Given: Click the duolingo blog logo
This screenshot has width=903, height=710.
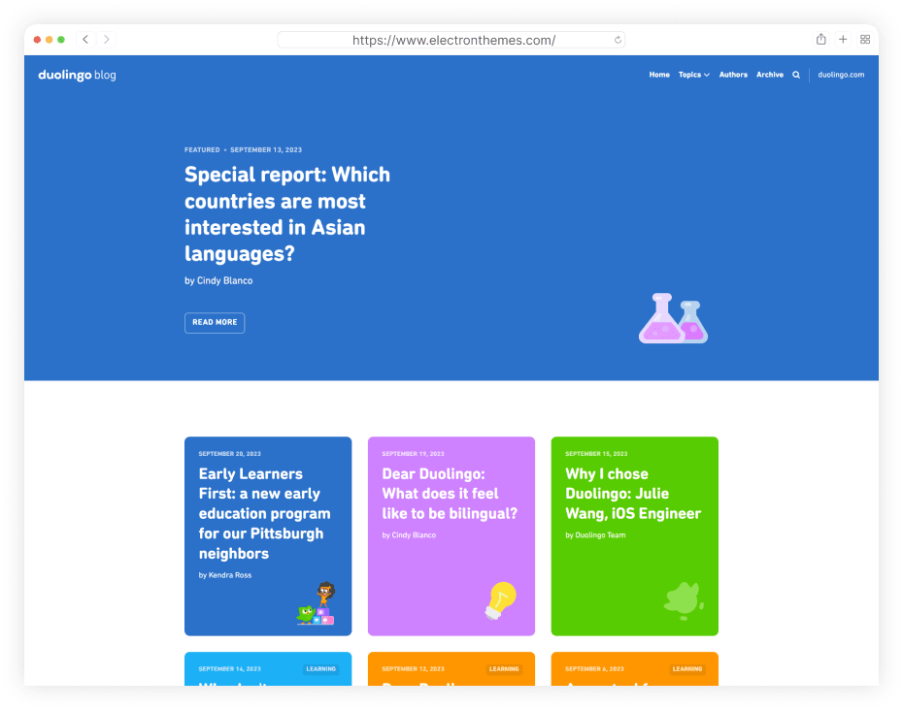Looking at the screenshot, I should [x=77, y=75].
